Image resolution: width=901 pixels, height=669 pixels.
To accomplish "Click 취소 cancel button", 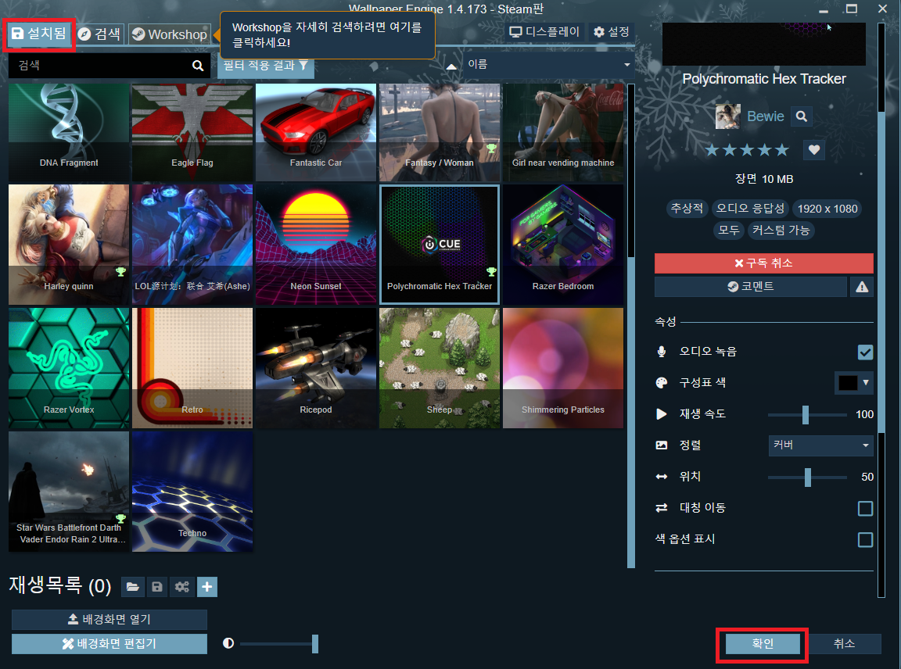I will coord(844,644).
